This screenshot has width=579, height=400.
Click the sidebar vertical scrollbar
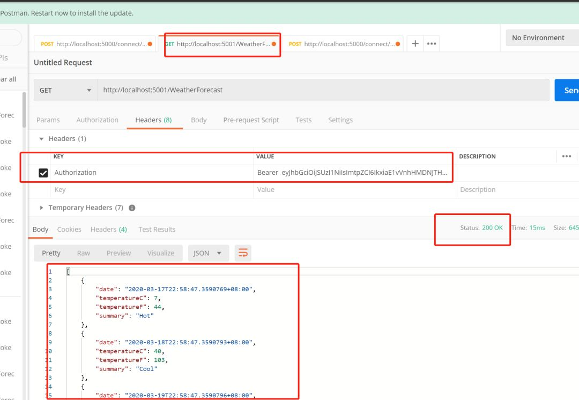pyautogui.click(x=24, y=110)
